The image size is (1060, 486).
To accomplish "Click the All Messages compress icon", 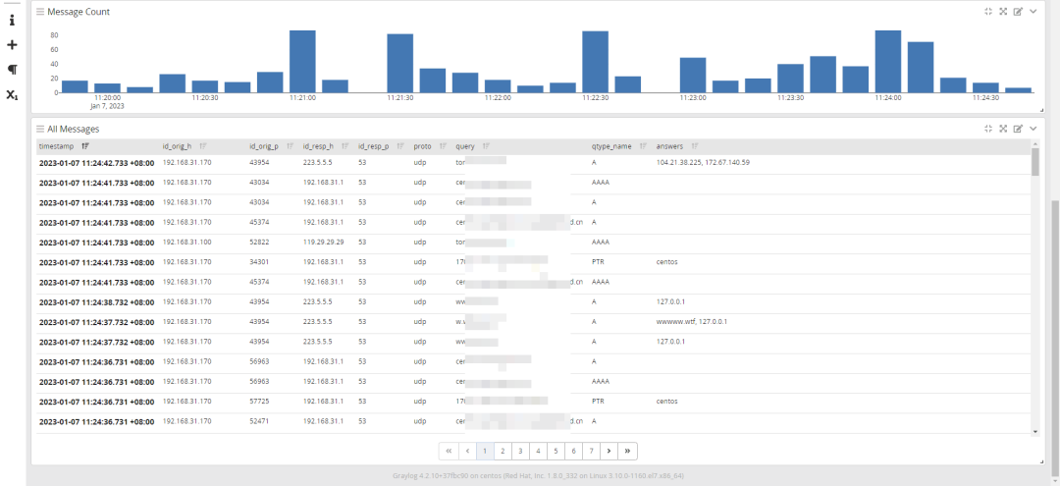I will [988, 129].
